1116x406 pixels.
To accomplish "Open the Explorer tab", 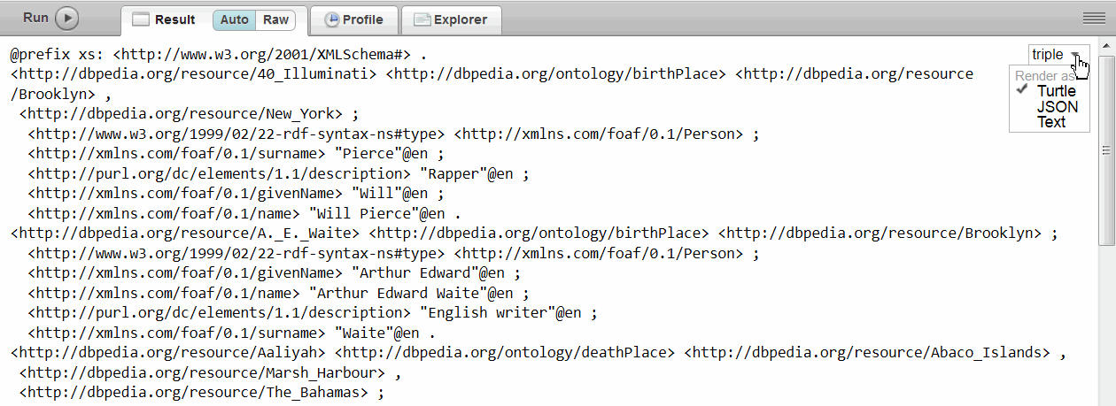I will 451,19.
